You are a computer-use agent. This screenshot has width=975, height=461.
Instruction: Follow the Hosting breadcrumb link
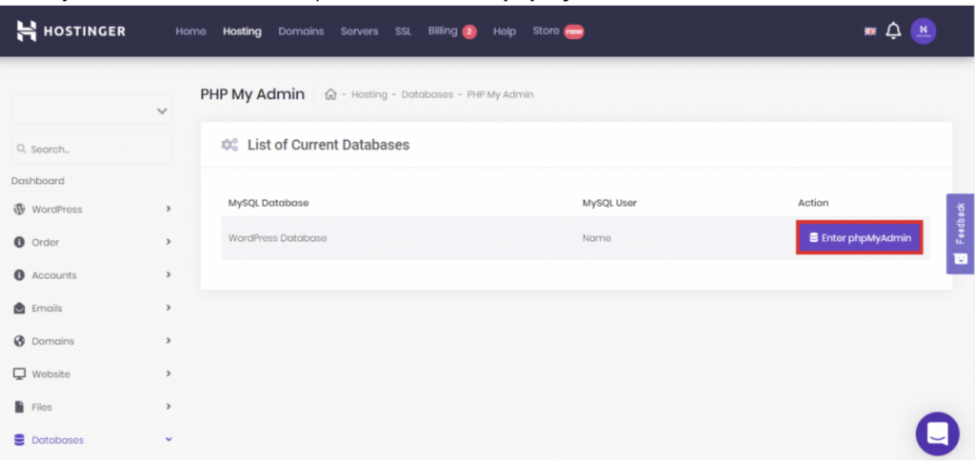(368, 94)
